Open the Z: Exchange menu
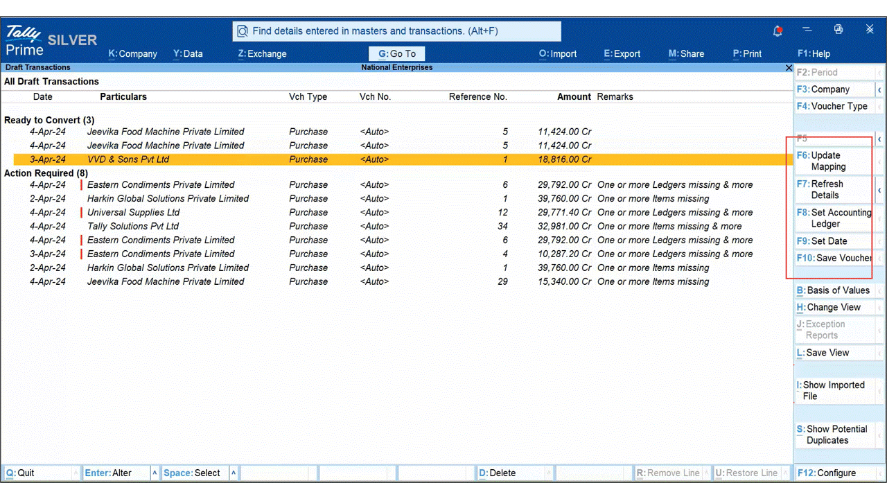This screenshot has width=887, height=499. [262, 53]
